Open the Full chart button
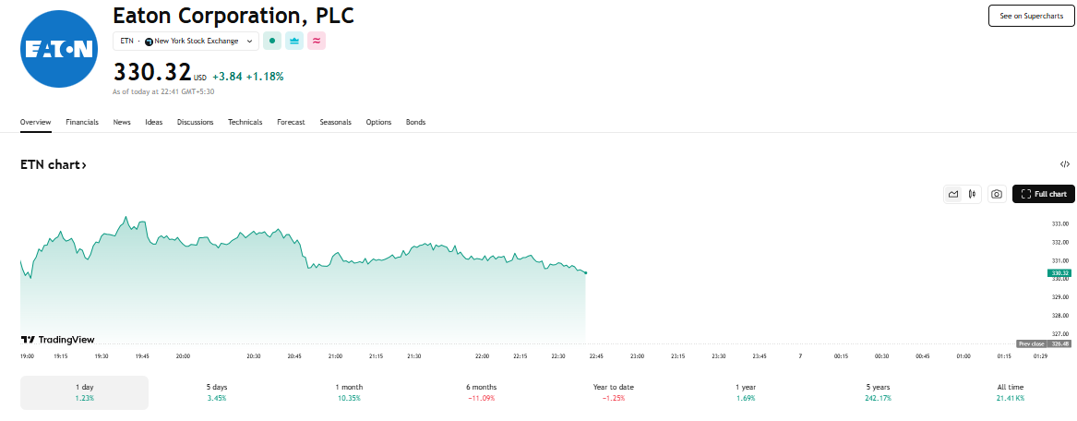This screenshot has height=421, width=1077. 1044,195
